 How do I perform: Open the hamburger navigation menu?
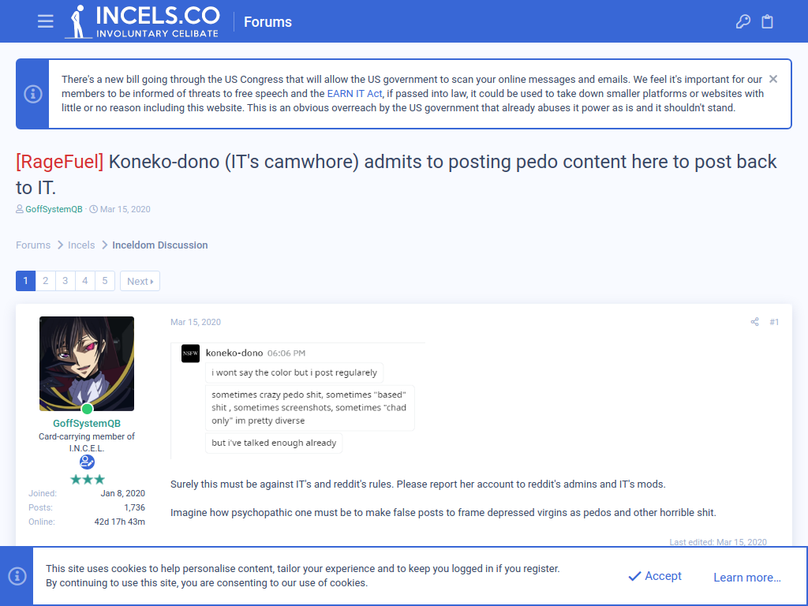coord(45,21)
